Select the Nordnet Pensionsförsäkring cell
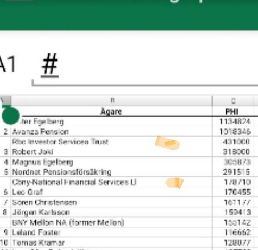 pos(112,172)
